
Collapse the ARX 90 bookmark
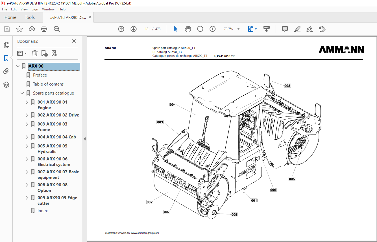[18, 66]
